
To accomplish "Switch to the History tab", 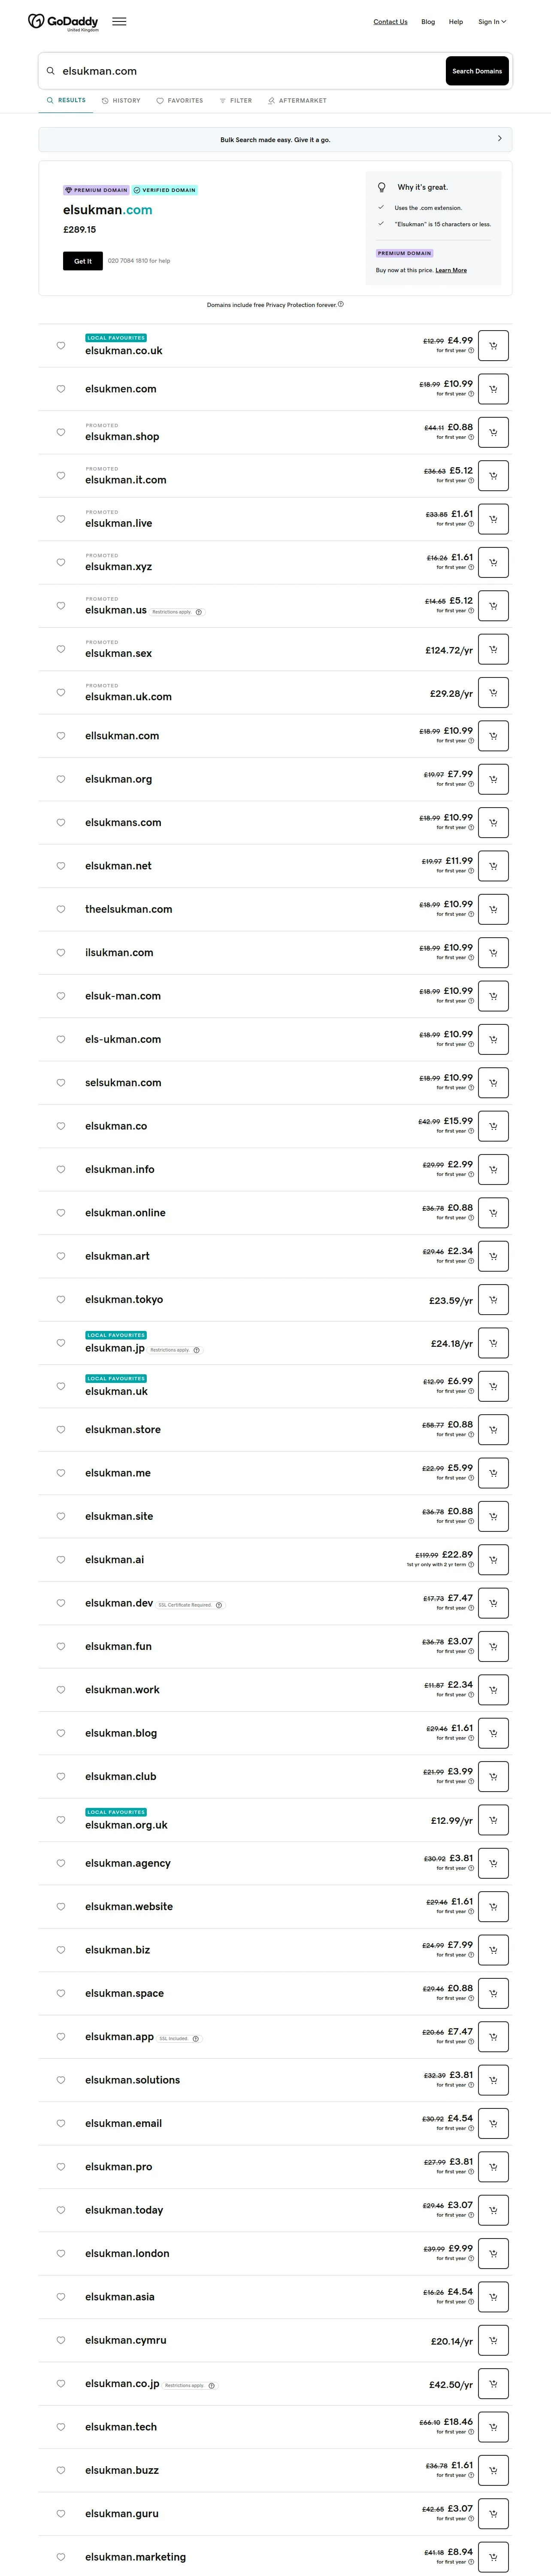I will coord(121,101).
